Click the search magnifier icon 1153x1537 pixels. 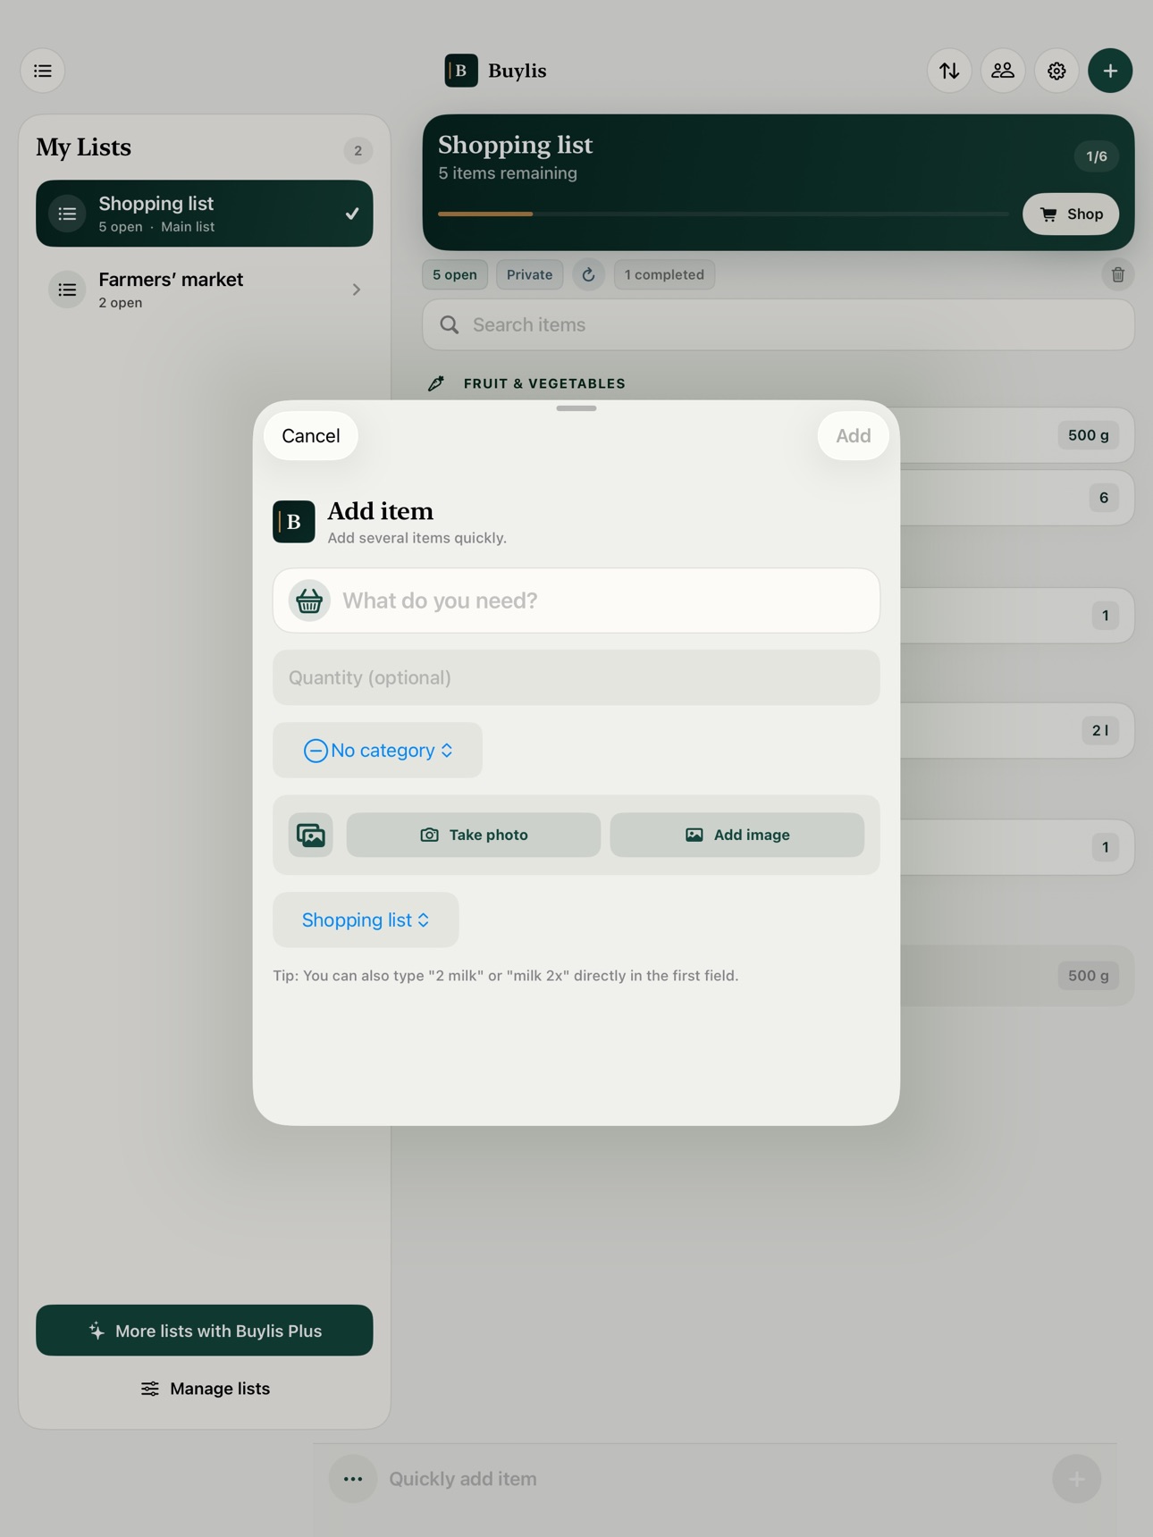450,324
